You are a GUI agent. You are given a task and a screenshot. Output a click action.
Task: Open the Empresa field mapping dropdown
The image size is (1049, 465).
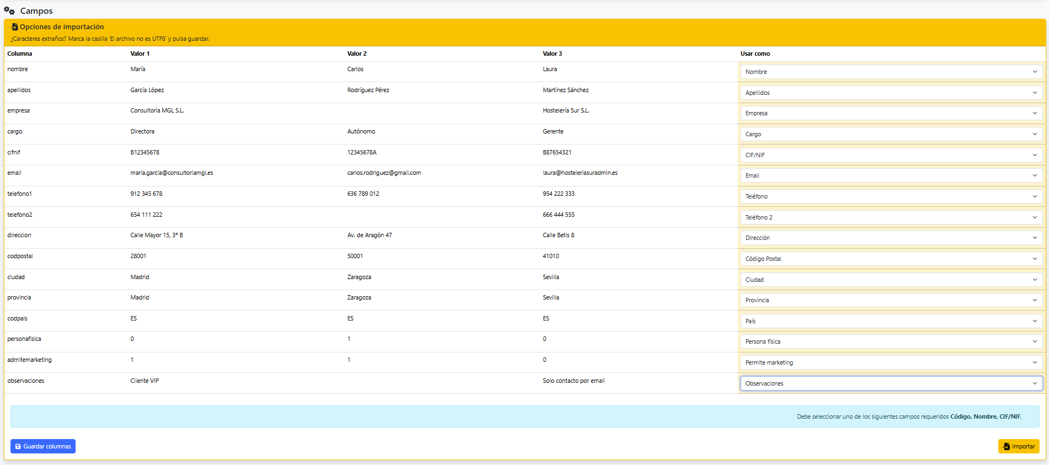[891, 113]
